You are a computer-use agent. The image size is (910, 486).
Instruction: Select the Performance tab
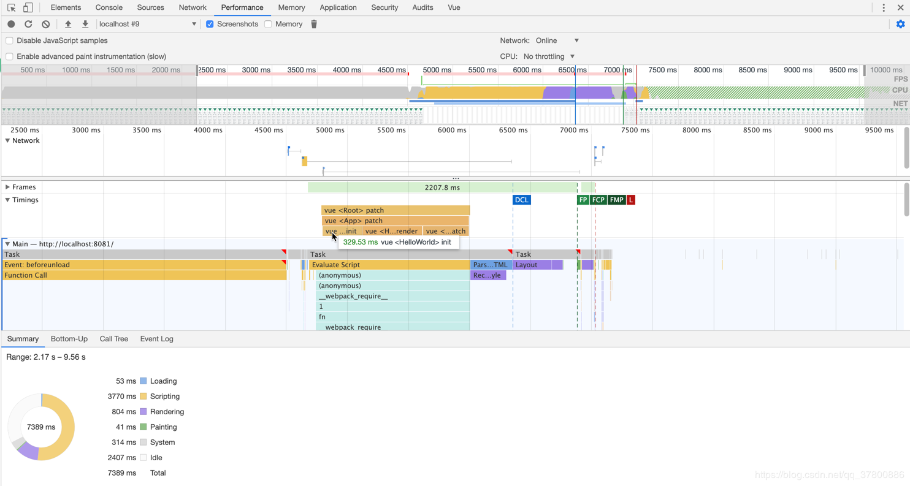(x=242, y=7)
